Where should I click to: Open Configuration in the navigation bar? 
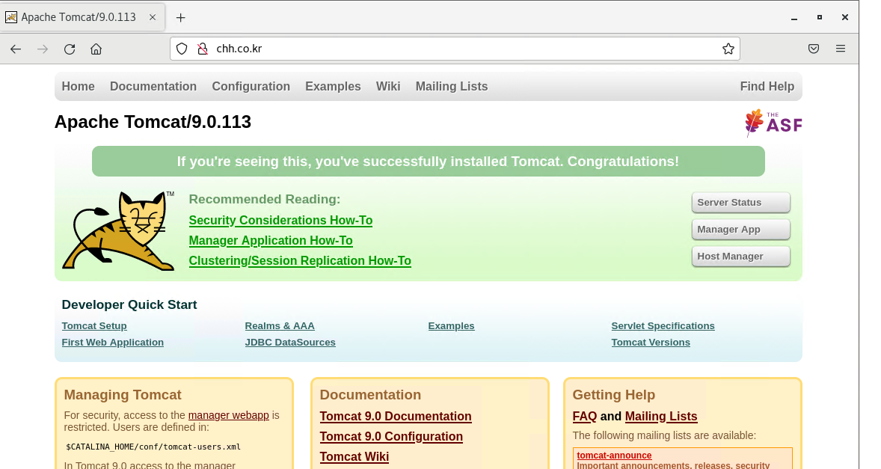[x=251, y=87]
